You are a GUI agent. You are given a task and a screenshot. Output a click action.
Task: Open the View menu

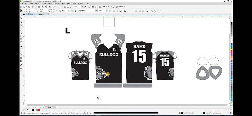coord(31,3)
